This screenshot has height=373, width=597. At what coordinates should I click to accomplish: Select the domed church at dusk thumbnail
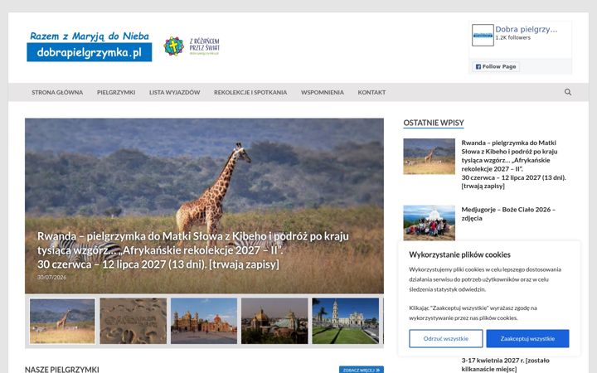coord(274,322)
